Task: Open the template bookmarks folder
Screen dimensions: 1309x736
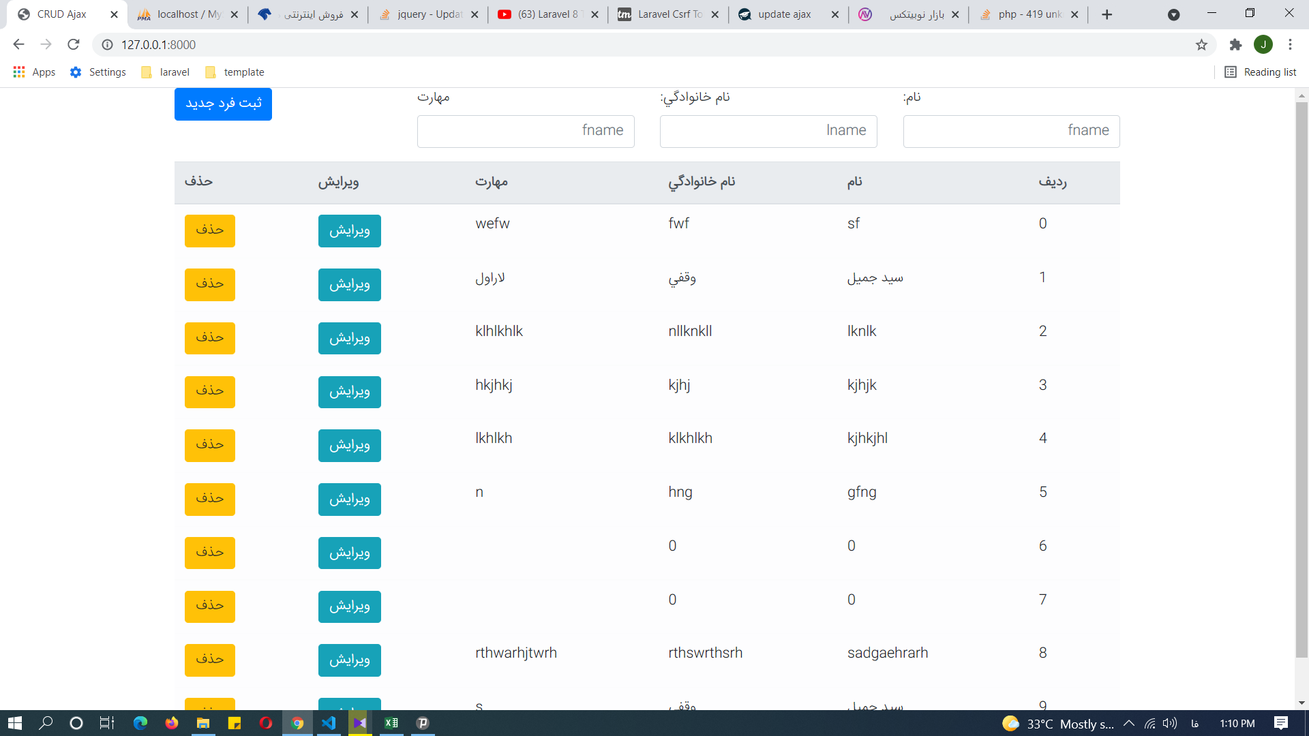Action: [x=235, y=72]
